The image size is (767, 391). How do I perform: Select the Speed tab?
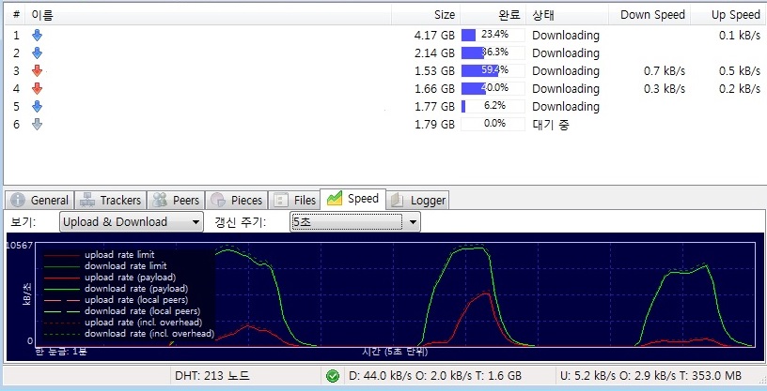click(x=352, y=199)
